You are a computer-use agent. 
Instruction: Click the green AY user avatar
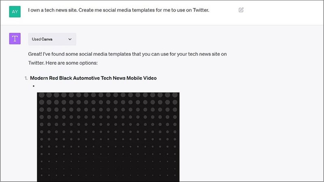(15, 11)
